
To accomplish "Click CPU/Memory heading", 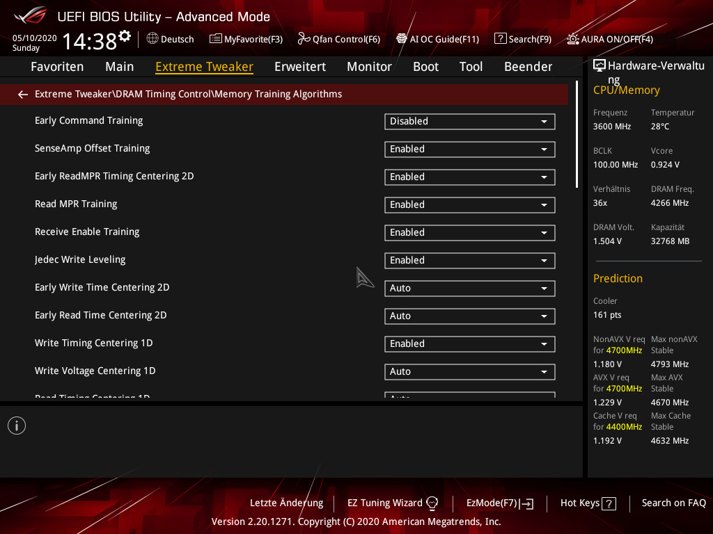I will tap(626, 90).
